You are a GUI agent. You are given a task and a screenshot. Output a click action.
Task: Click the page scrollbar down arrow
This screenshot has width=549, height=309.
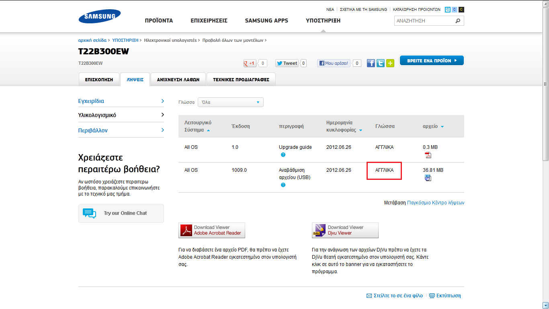(x=545, y=305)
